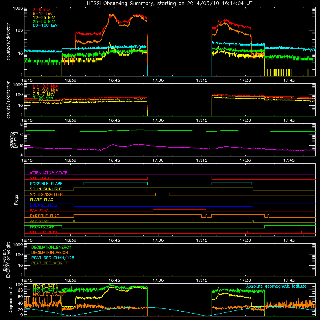Screen dimensions: 320x320
Task: Click the magenta GOES curve bump near 16:45
Action: pos(113,145)
